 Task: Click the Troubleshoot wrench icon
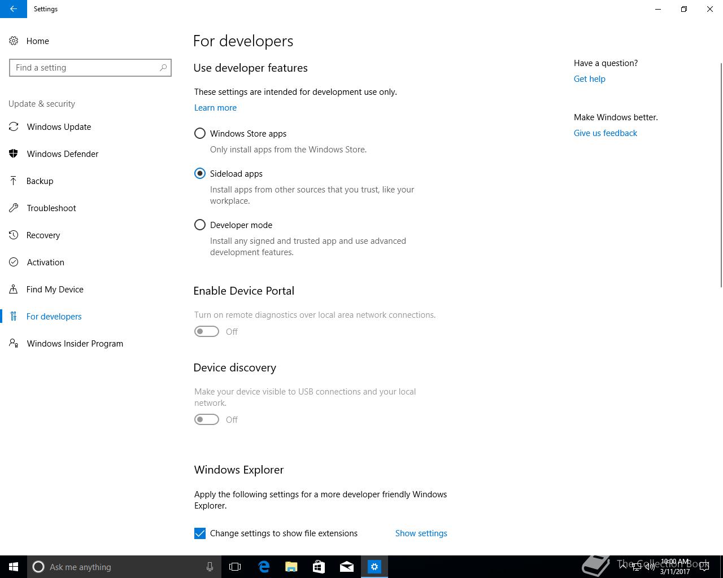click(x=14, y=208)
